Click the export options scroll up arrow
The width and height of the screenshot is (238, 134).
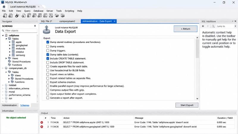197,38
